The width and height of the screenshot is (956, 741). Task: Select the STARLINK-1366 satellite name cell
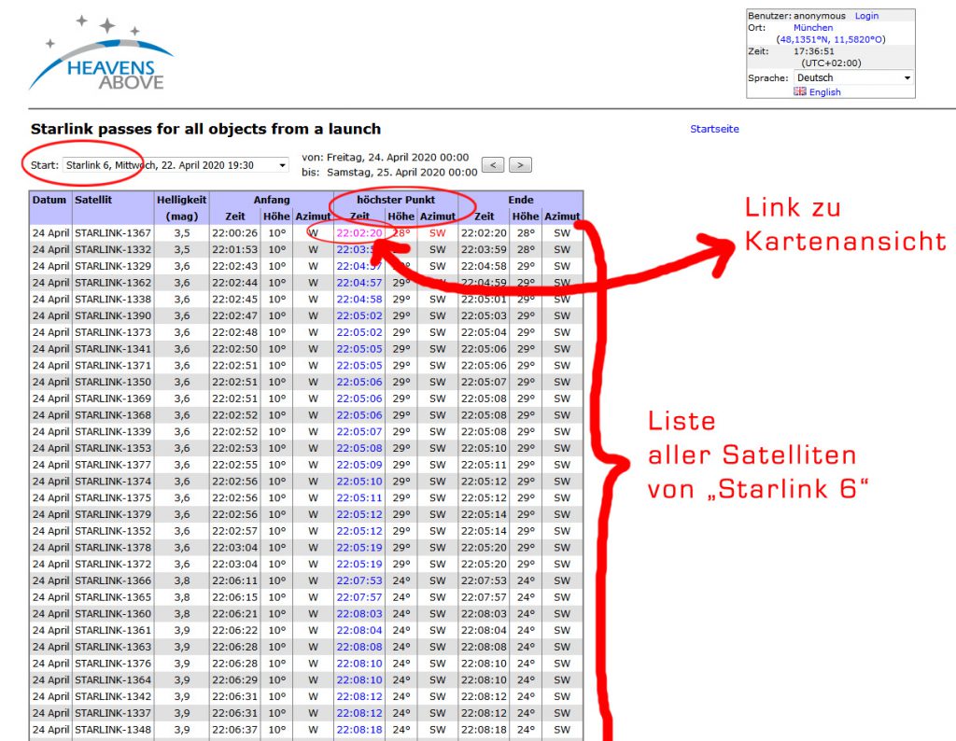(113, 580)
